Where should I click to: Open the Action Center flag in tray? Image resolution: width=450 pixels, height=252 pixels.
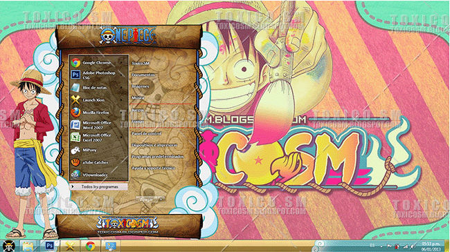(x=389, y=246)
